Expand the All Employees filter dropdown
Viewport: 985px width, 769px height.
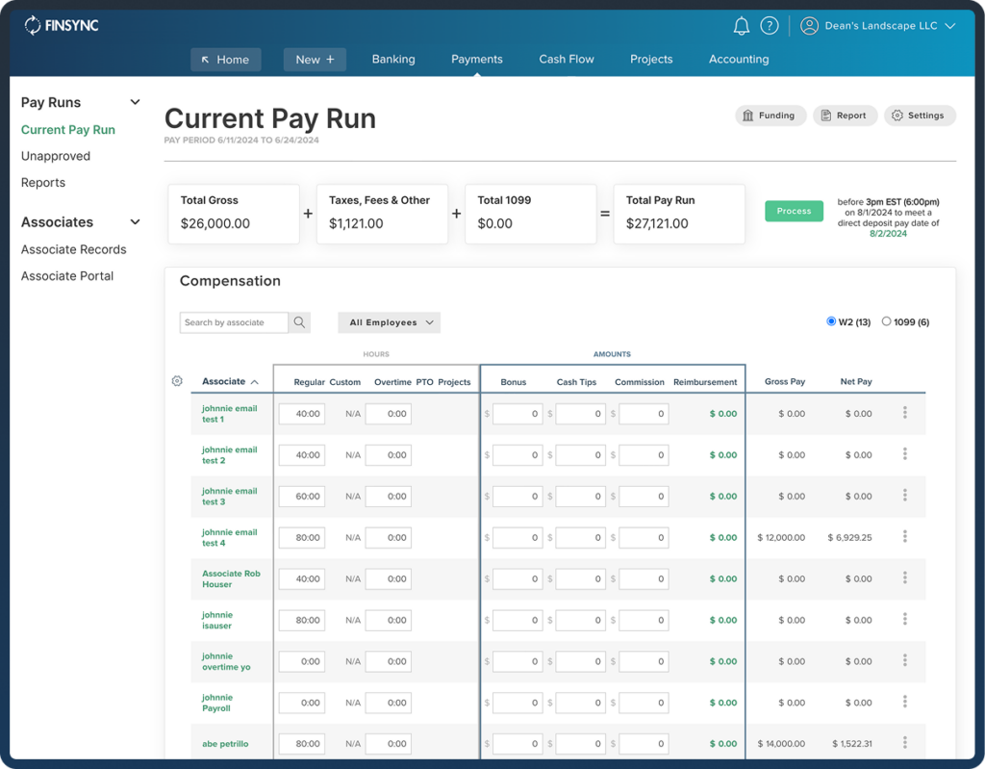[390, 322]
